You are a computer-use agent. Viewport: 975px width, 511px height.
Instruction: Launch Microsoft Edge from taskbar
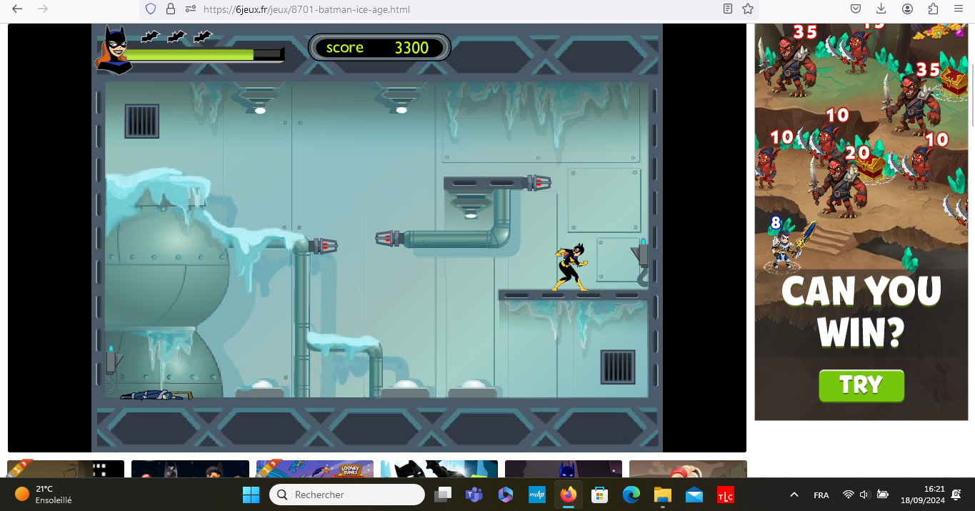[631, 494]
